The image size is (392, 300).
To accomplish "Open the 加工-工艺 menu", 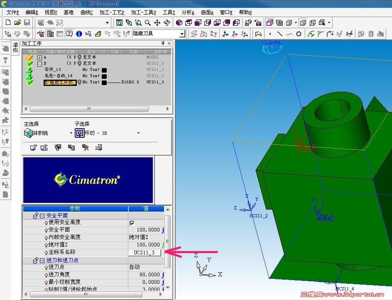I will 112,12.
